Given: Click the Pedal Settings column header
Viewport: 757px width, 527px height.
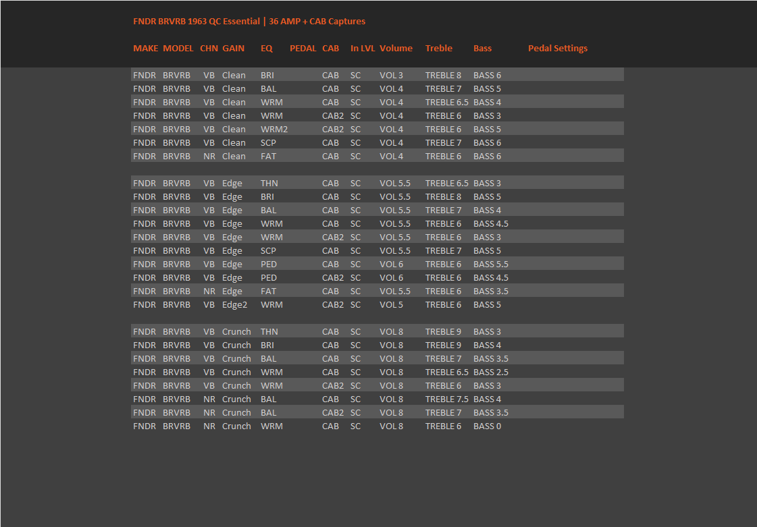Looking at the screenshot, I should click(x=558, y=49).
